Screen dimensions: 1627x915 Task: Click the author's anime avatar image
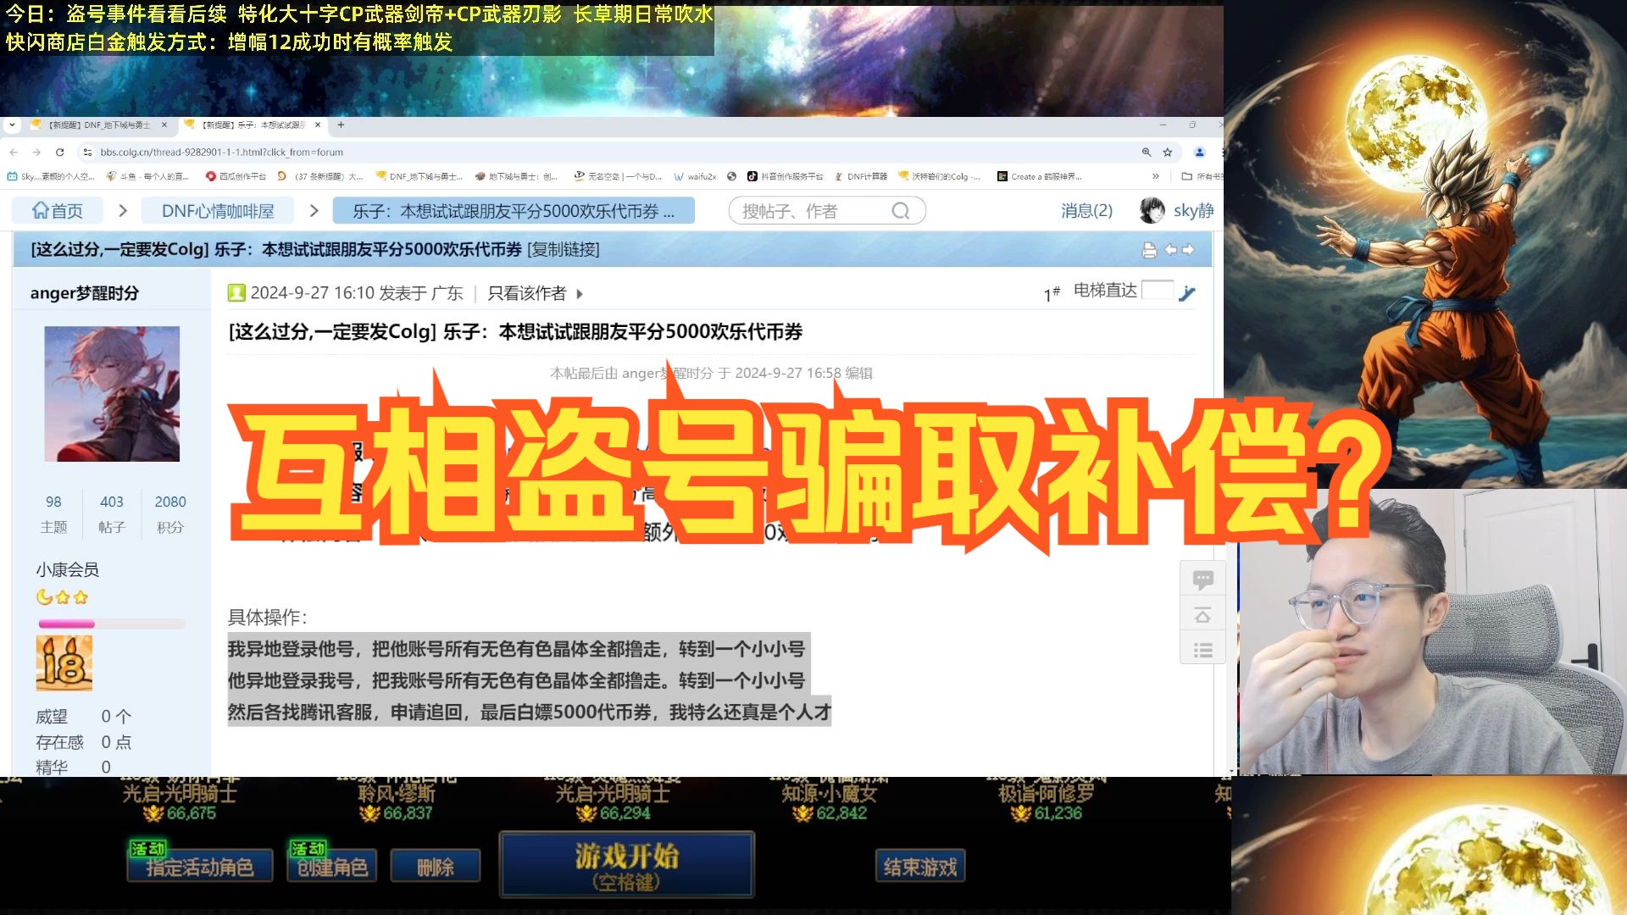click(112, 394)
